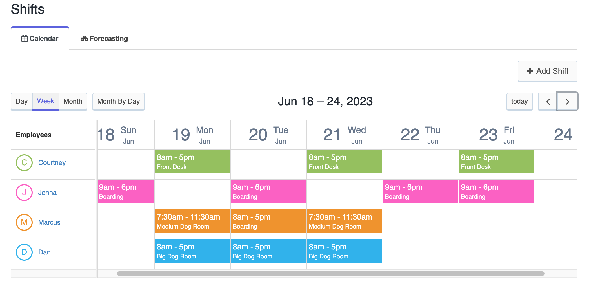Switch to Month By Day view
The height and width of the screenshot is (286, 591).
[x=119, y=102]
